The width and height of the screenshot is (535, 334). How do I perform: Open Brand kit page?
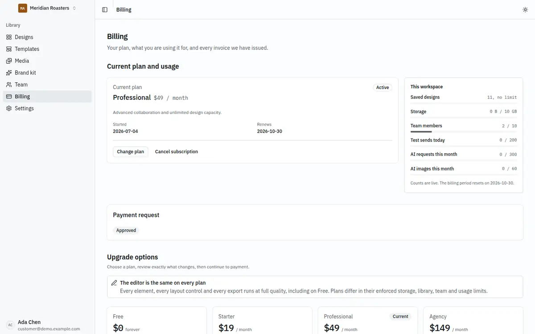pyautogui.click(x=47, y=73)
